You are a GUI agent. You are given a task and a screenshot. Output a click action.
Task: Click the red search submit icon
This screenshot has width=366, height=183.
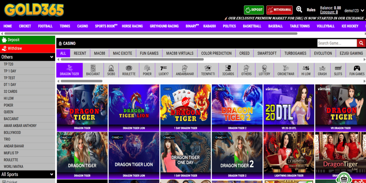point(361,43)
